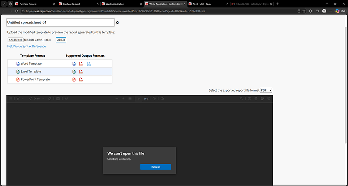Open favorites list icon in browser toolbar
The width and height of the screenshot is (348, 186).
click(318, 11)
